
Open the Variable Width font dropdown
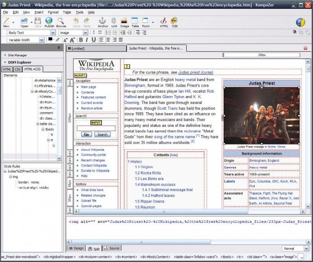[x=42, y=40]
